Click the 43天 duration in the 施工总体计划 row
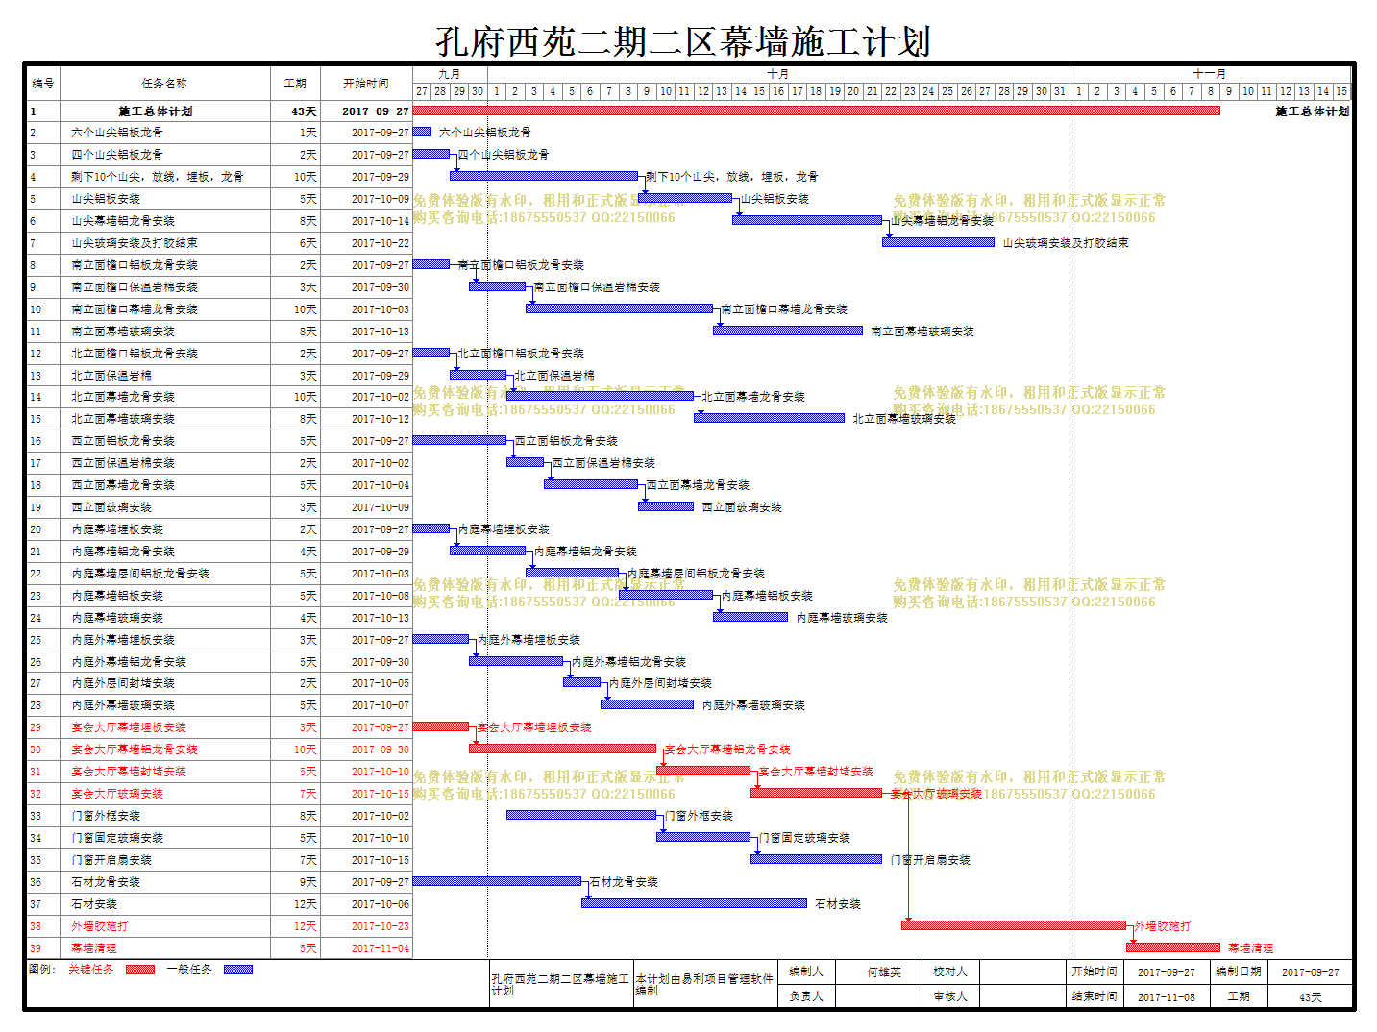 [305, 111]
